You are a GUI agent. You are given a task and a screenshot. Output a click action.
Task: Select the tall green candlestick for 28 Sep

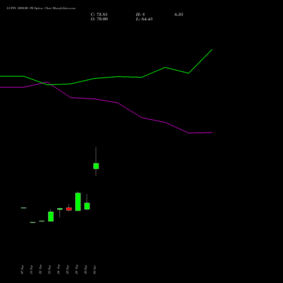(78, 201)
